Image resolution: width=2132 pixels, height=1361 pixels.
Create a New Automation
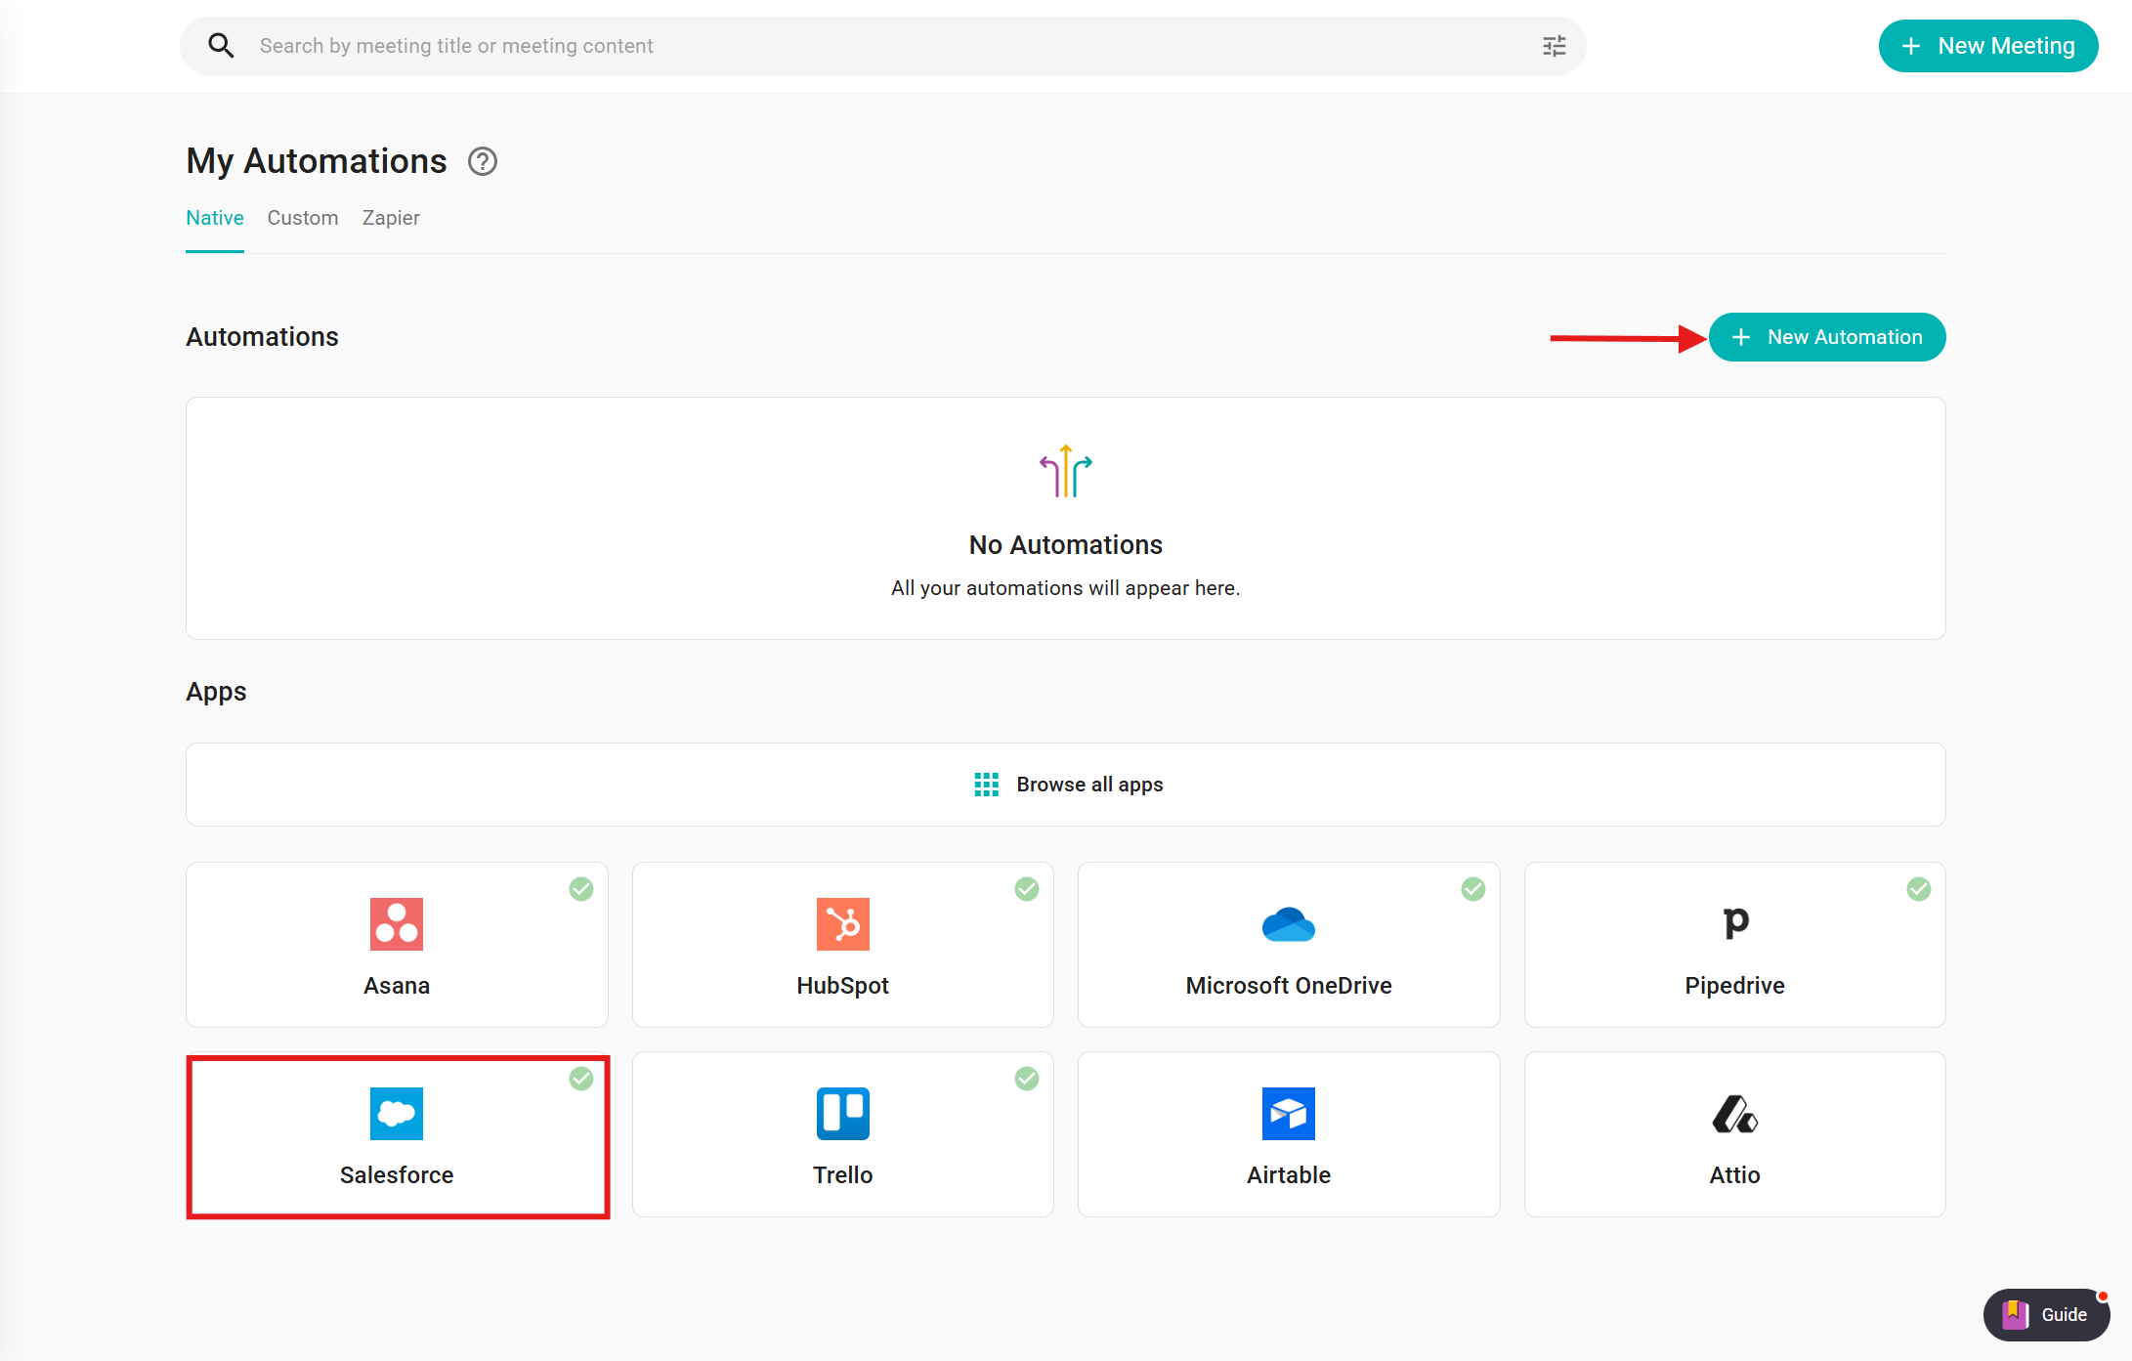(1826, 337)
